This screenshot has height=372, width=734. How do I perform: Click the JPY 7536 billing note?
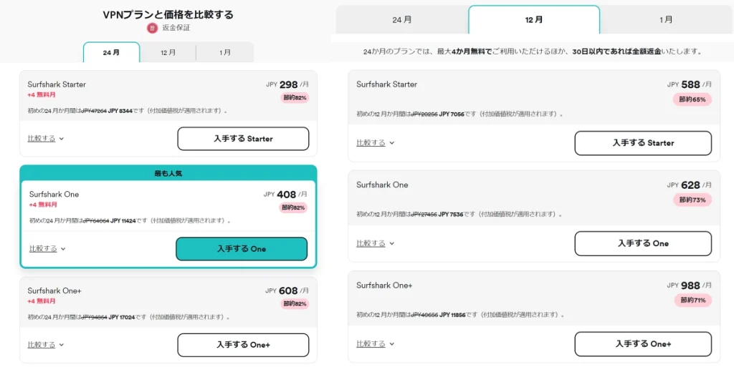[x=459, y=215]
